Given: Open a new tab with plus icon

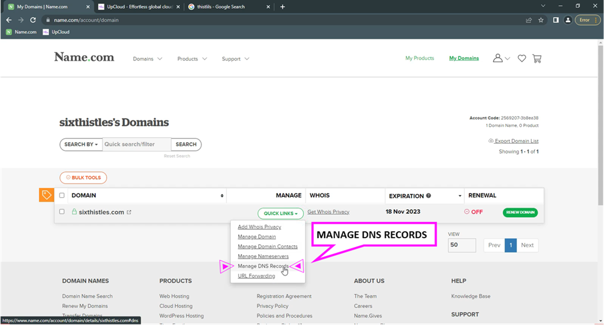Looking at the screenshot, I should (x=282, y=6).
